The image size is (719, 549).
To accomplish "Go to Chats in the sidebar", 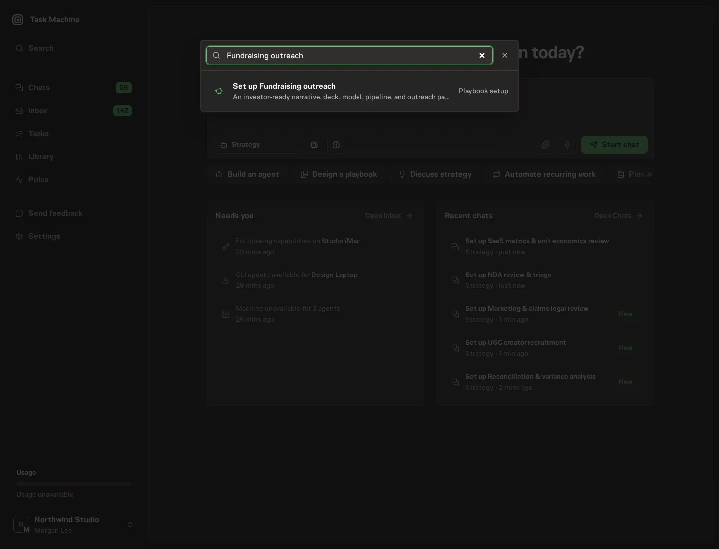I will (x=74, y=88).
